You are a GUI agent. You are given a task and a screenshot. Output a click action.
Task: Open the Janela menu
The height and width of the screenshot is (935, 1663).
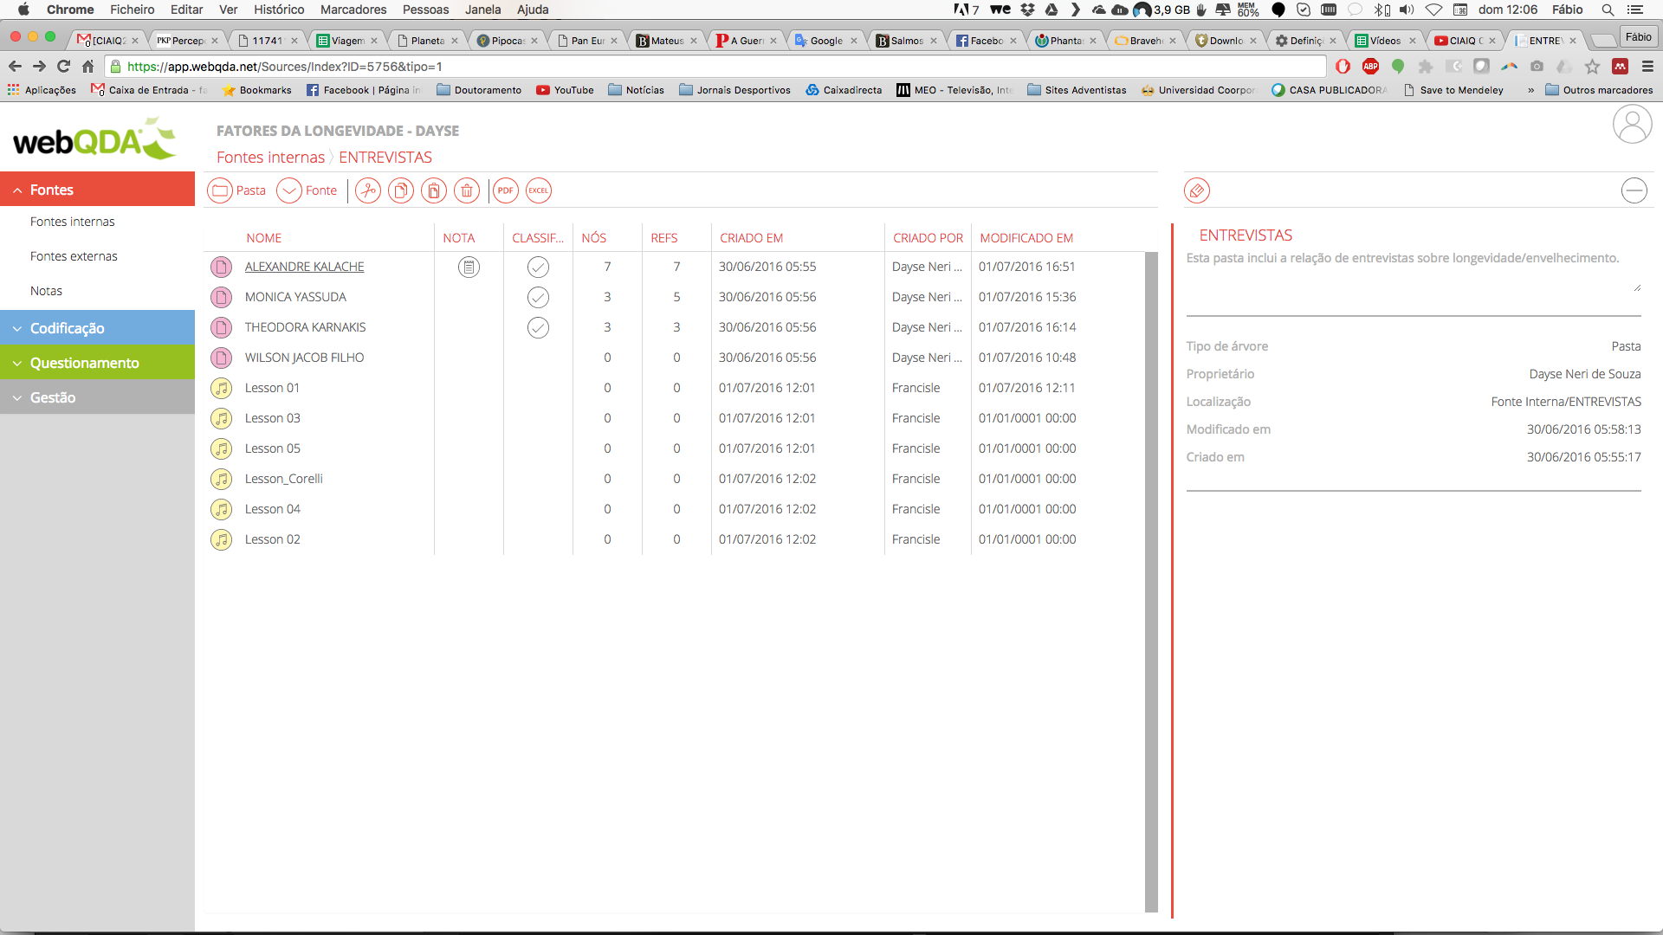point(482,10)
